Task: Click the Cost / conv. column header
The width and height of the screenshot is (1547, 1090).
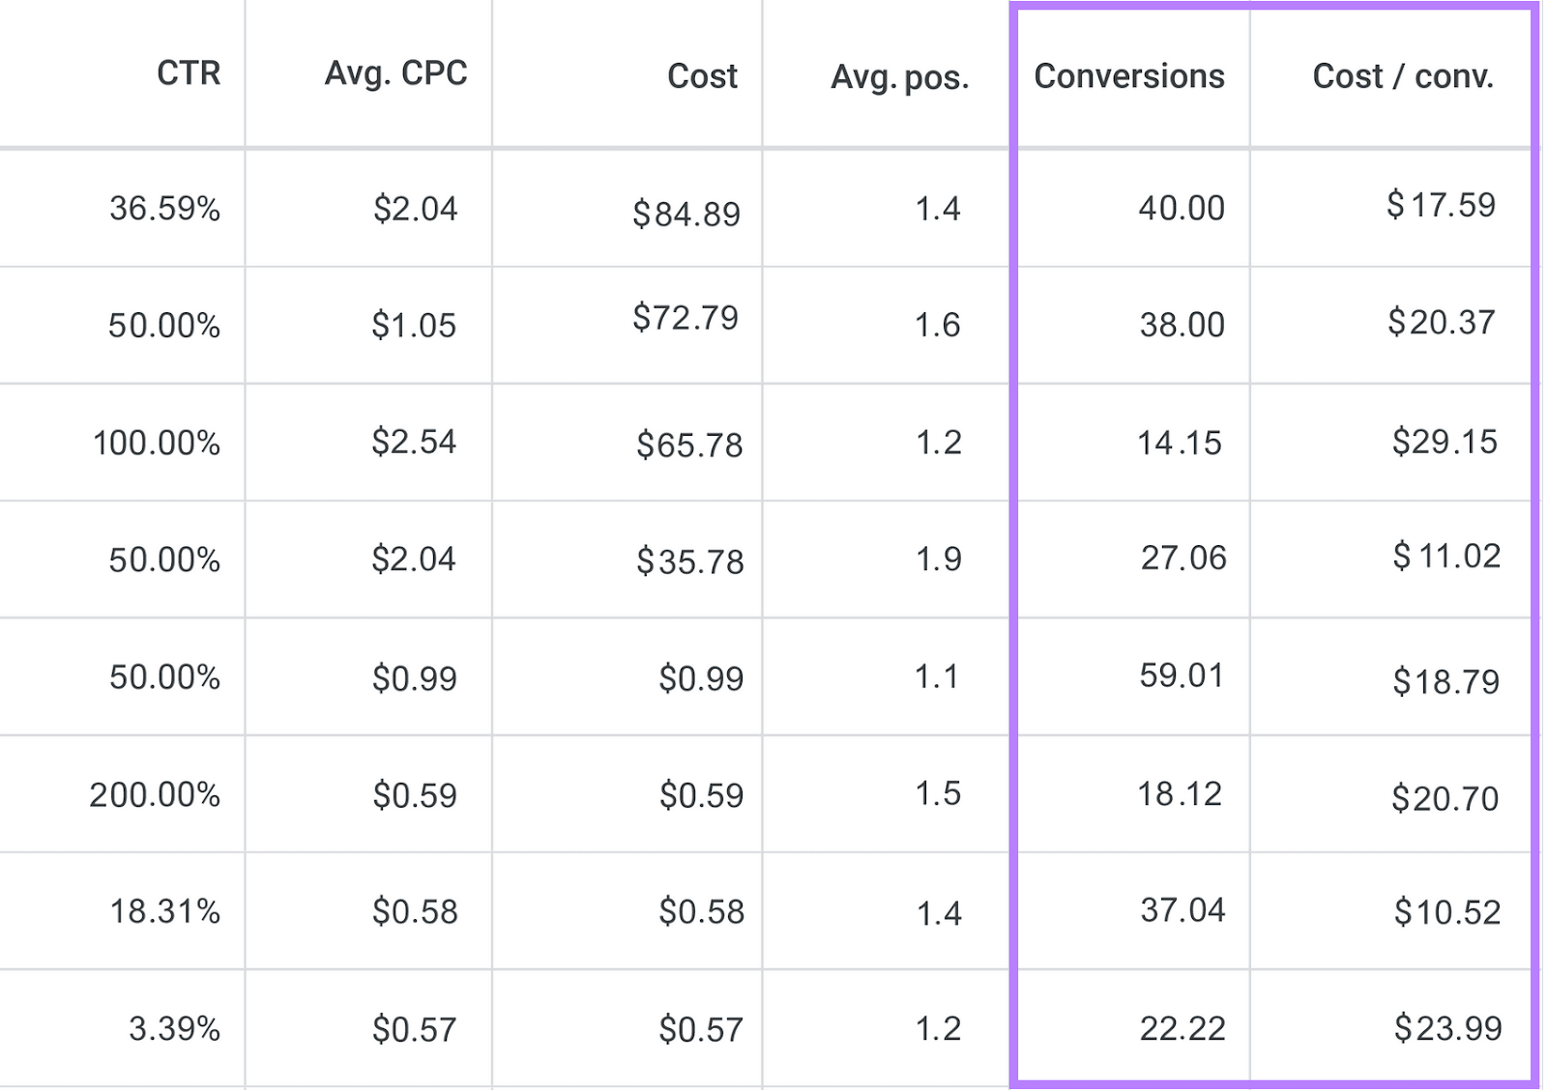Action: coord(1400,75)
